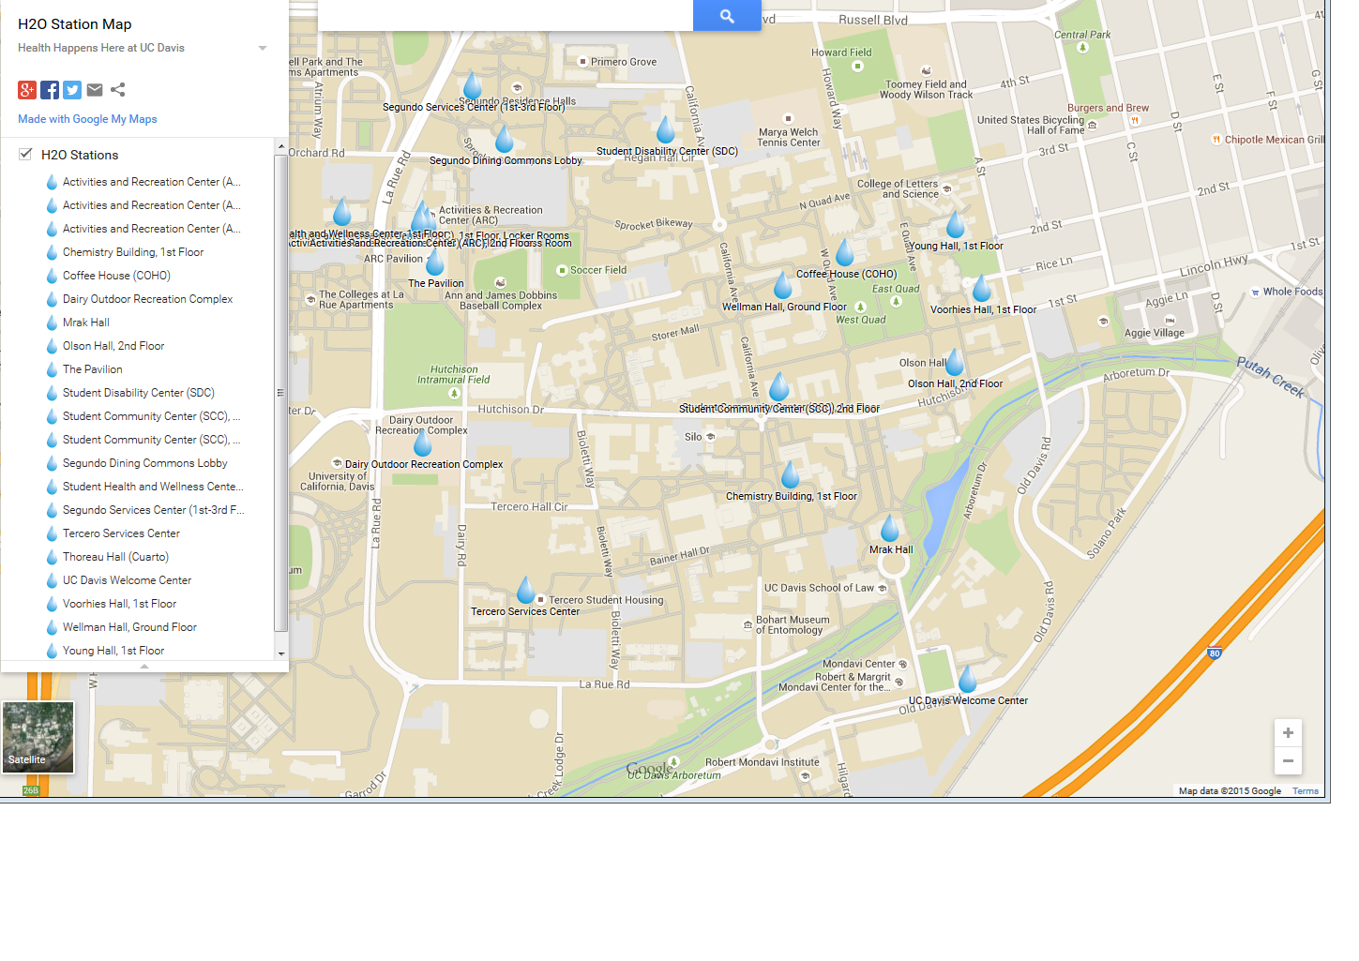The width and height of the screenshot is (1359, 961).
Task: Click Student Community Center map marker
Action: click(x=779, y=387)
